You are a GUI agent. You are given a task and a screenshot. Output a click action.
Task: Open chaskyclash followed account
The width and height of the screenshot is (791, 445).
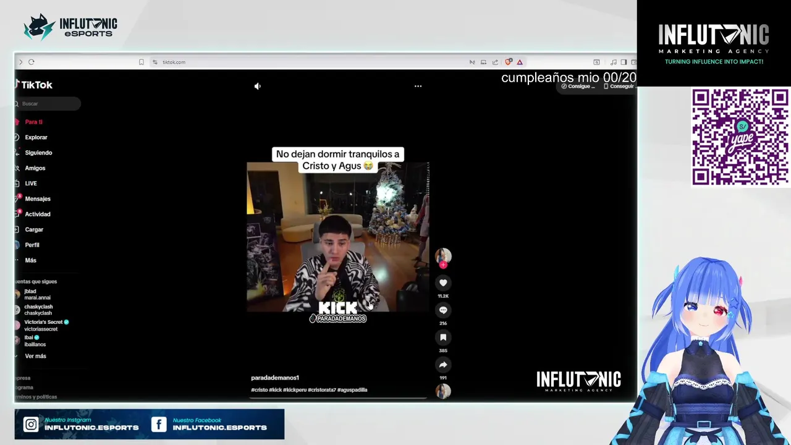pyautogui.click(x=35, y=310)
